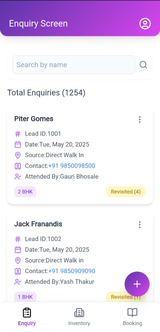Click the Lead ID hash icon on Jack's card
160x332 pixels.
18,239
